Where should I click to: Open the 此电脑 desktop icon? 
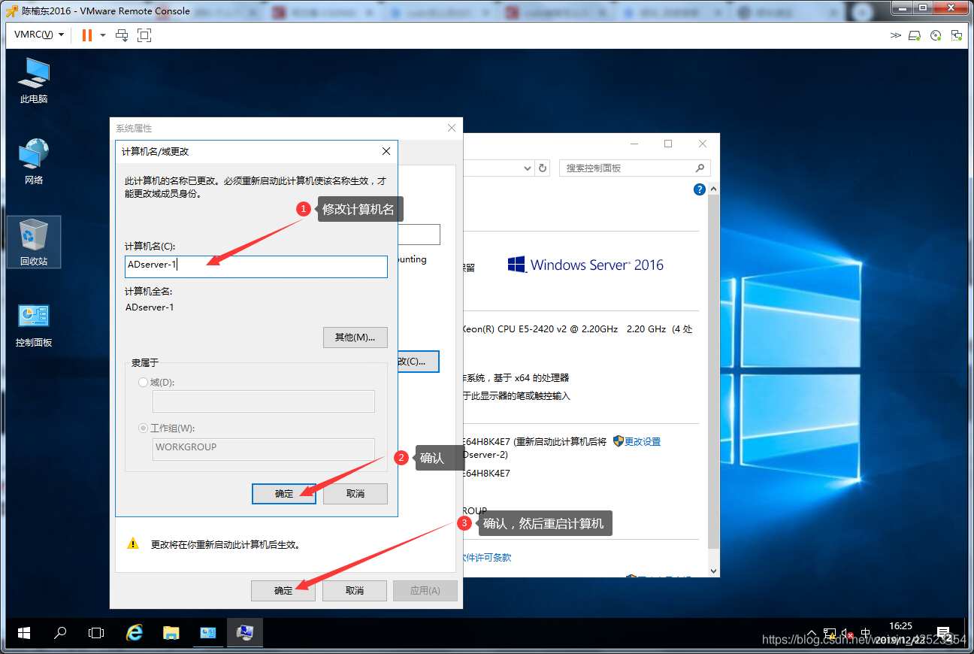(34, 80)
